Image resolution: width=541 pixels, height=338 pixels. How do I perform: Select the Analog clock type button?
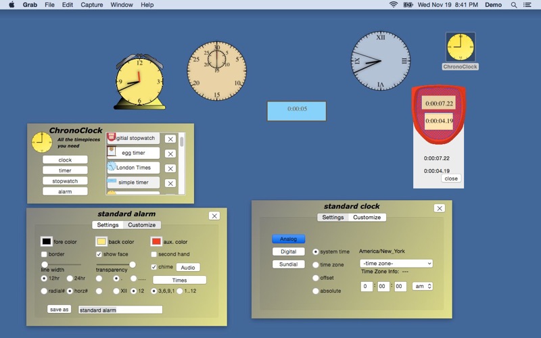click(289, 239)
